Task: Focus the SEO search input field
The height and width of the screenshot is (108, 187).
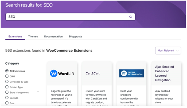Action: [x=70, y=17]
